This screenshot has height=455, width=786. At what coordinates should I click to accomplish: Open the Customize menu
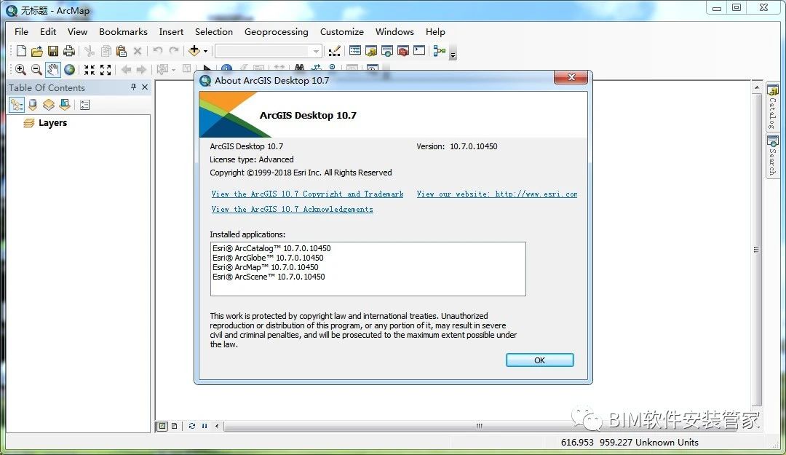pyautogui.click(x=342, y=31)
